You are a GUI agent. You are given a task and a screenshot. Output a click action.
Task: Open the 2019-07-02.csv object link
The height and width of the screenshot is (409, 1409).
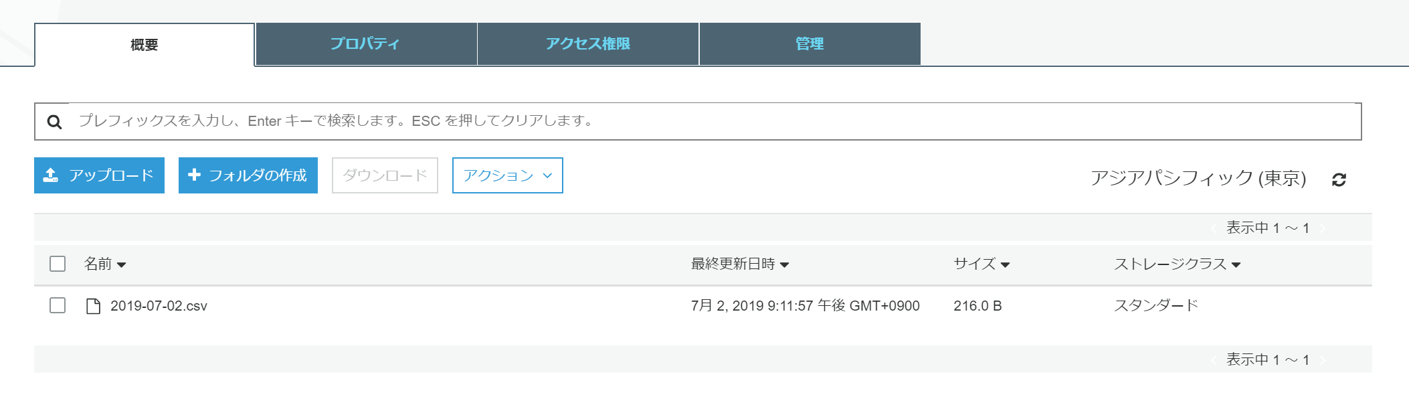pos(159,305)
